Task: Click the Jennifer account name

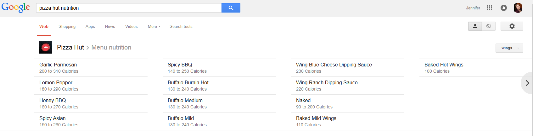Action: pos(473,8)
